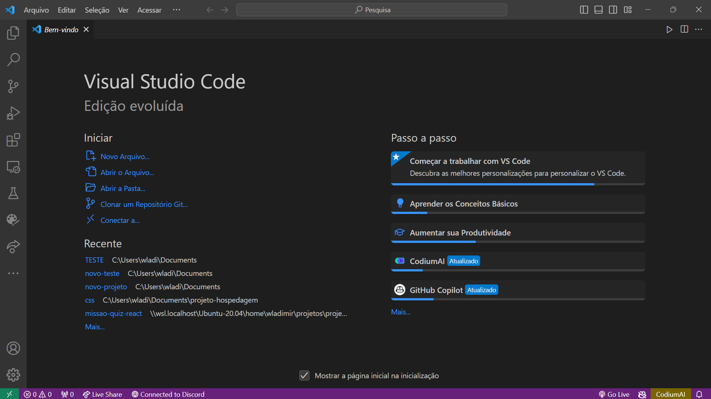Click the 'Clonar um Repositório Git...' link
This screenshot has height=399, width=711.
pos(144,204)
